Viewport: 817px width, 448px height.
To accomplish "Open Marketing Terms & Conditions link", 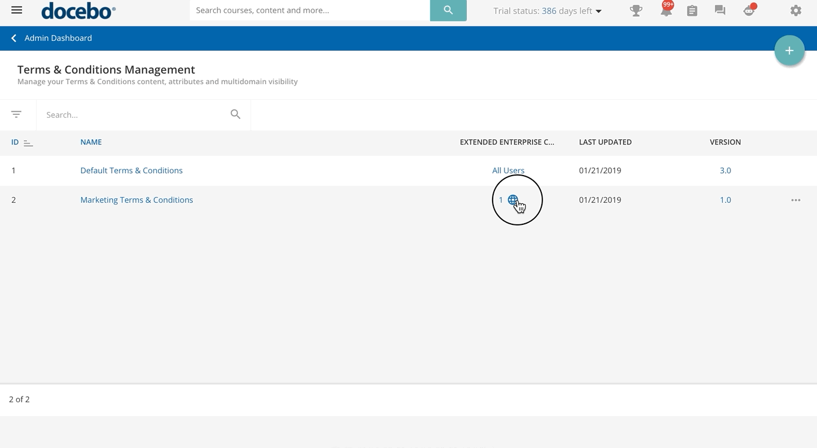I will [x=136, y=200].
